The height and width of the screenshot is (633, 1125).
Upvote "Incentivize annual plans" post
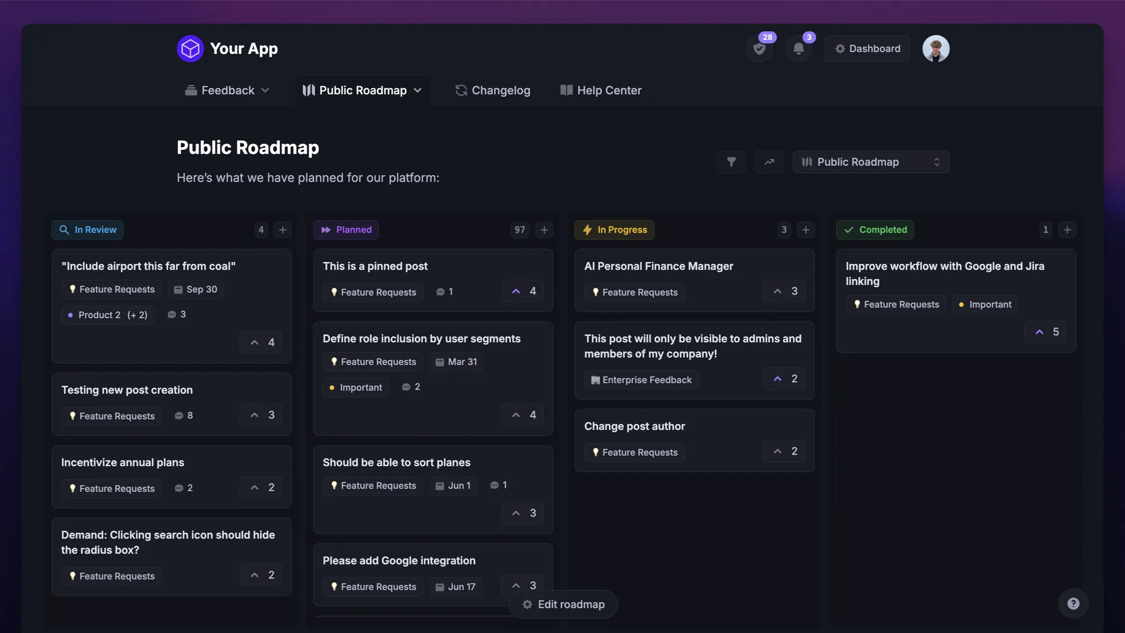261,488
